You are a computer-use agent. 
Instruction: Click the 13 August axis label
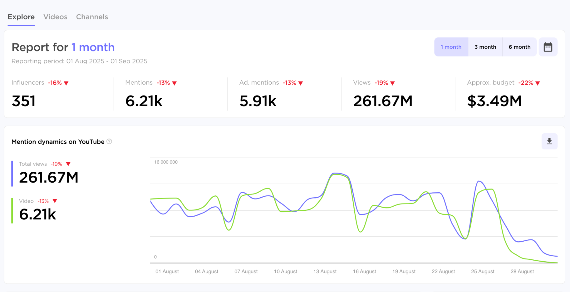click(x=325, y=271)
